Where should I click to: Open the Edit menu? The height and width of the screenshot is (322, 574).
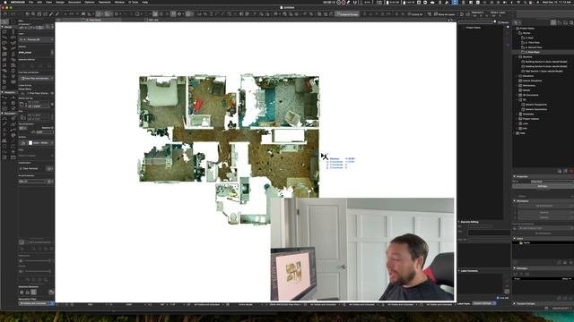[39, 2]
